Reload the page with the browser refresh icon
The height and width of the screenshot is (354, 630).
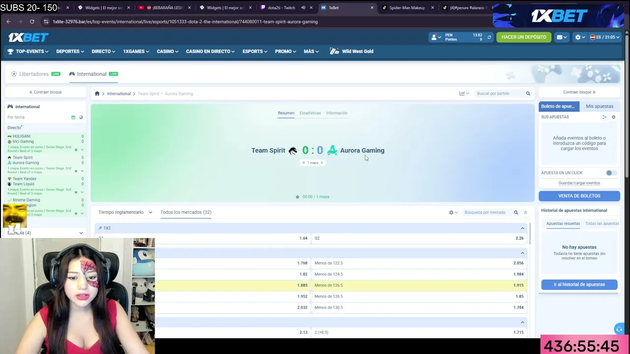click(x=32, y=22)
